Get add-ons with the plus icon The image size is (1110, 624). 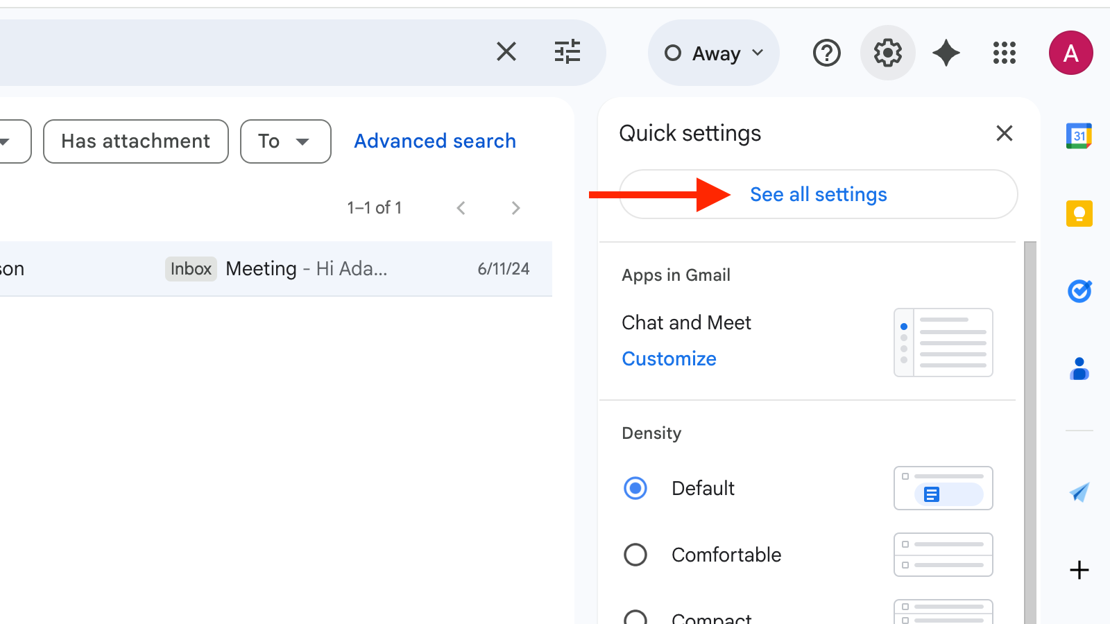(x=1079, y=570)
